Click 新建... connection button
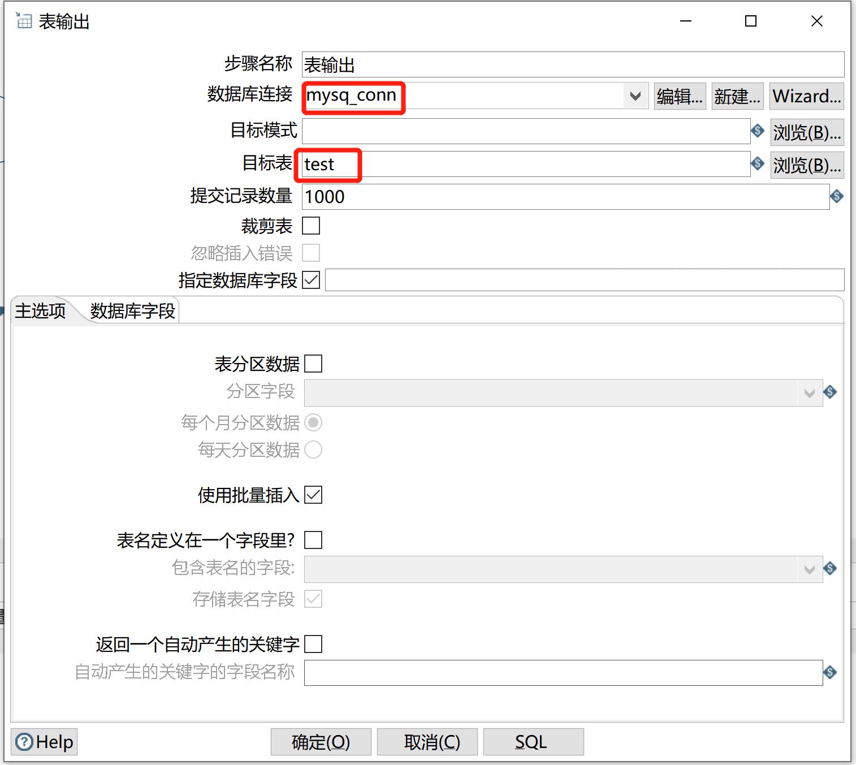 (x=737, y=96)
